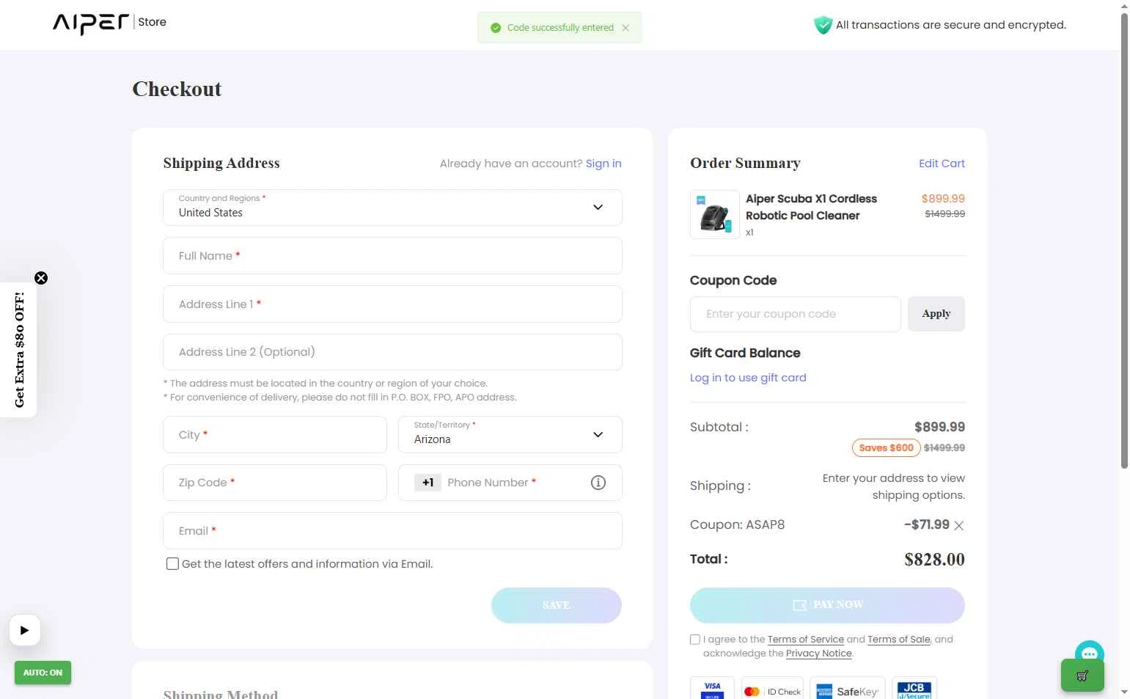Image resolution: width=1130 pixels, height=699 pixels.
Task: Close the 'Get Extra $80 OFF' side banner
Action: point(41,278)
